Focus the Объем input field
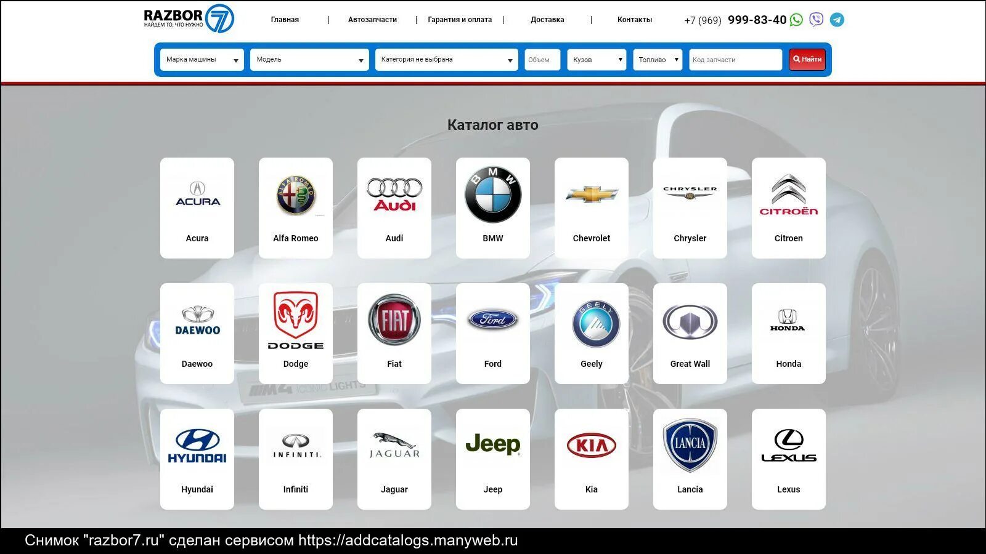The width and height of the screenshot is (986, 554). (x=542, y=60)
